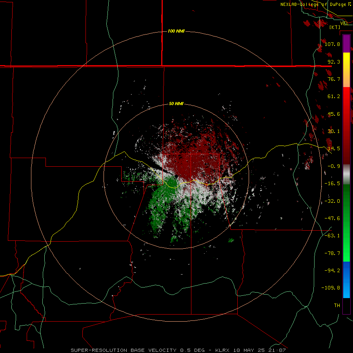The width and height of the screenshot is (353, 353).
Task: Select the 107.8 value on velocity scale
Action: 332,44
